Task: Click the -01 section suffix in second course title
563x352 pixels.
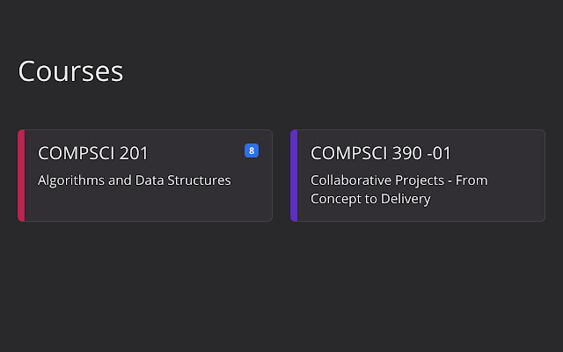Action: pos(435,153)
